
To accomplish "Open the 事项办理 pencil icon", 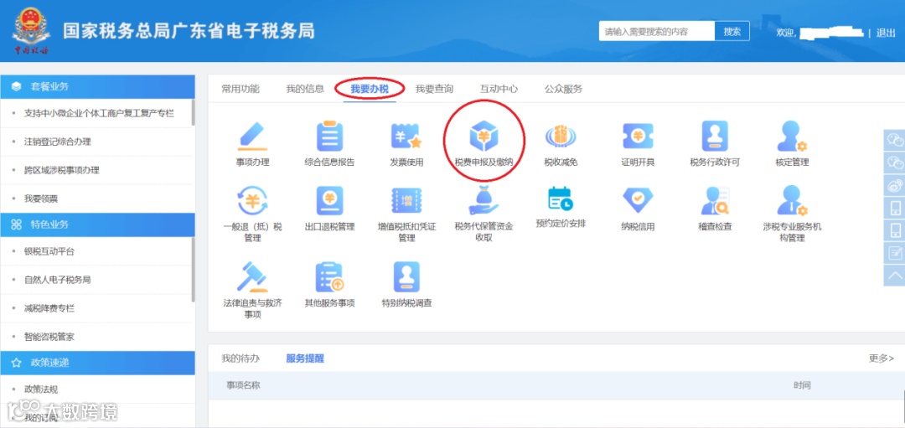I will pos(252,137).
